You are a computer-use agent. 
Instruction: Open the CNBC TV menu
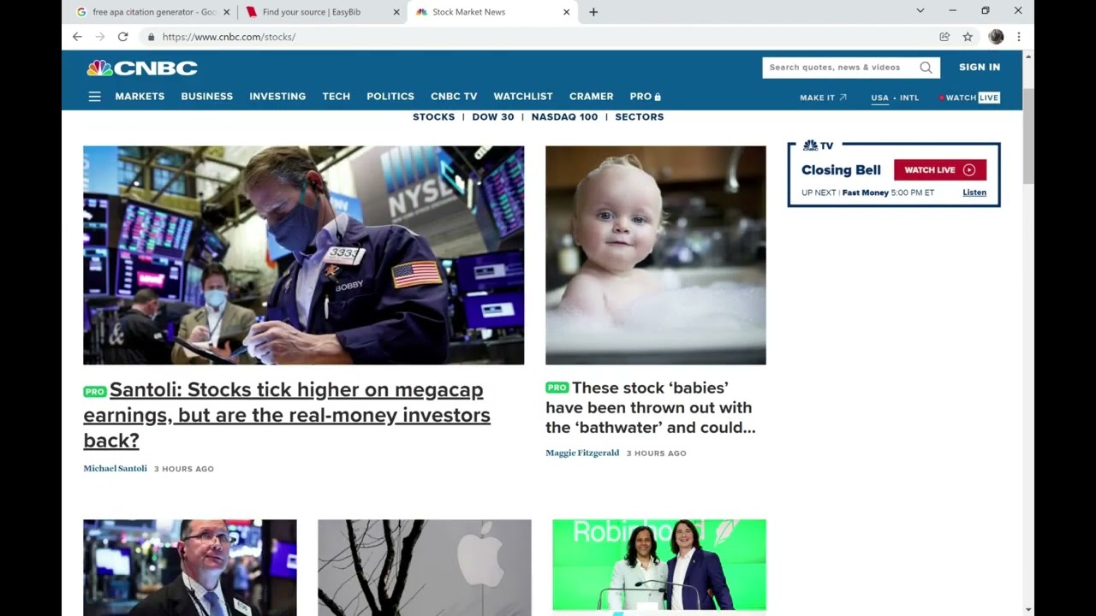(454, 97)
